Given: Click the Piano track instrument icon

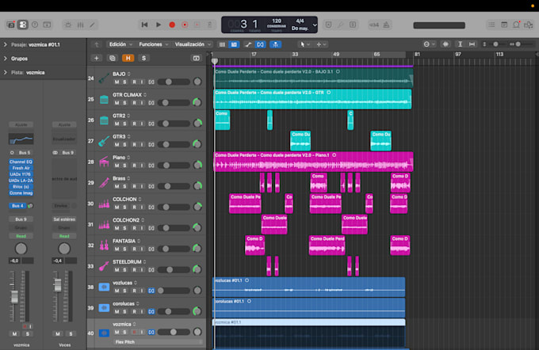Looking at the screenshot, I should 104,162.
